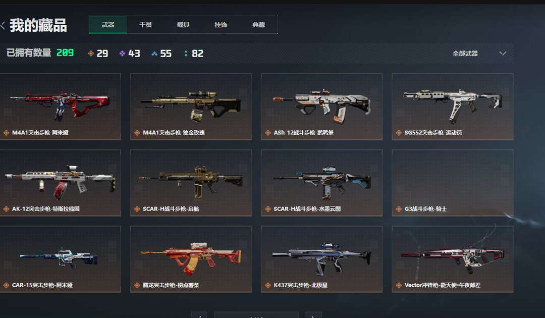Go to previous page arrow at bottom

click(199, 315)
